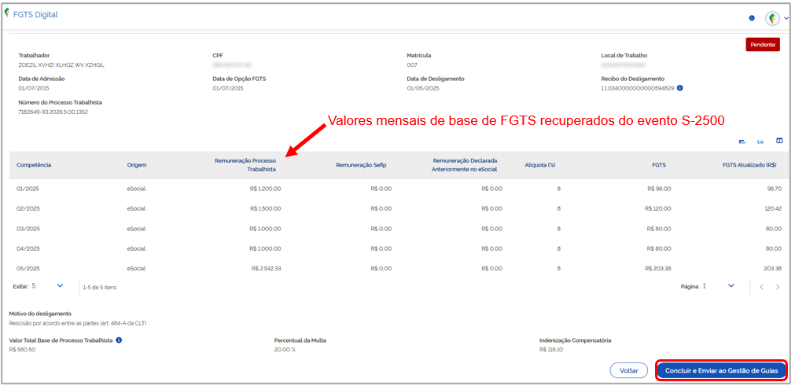795x386 pixels.
Task: Go to previous page arrow
Action: coord(761,287)
